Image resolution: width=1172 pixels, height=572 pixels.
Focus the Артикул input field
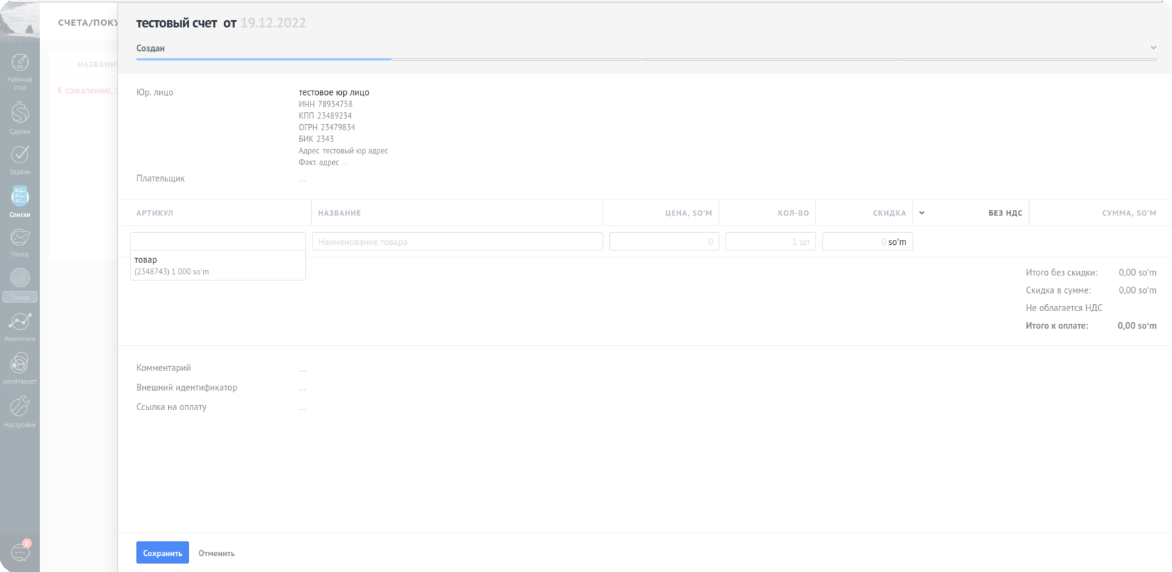coord(218,241)
